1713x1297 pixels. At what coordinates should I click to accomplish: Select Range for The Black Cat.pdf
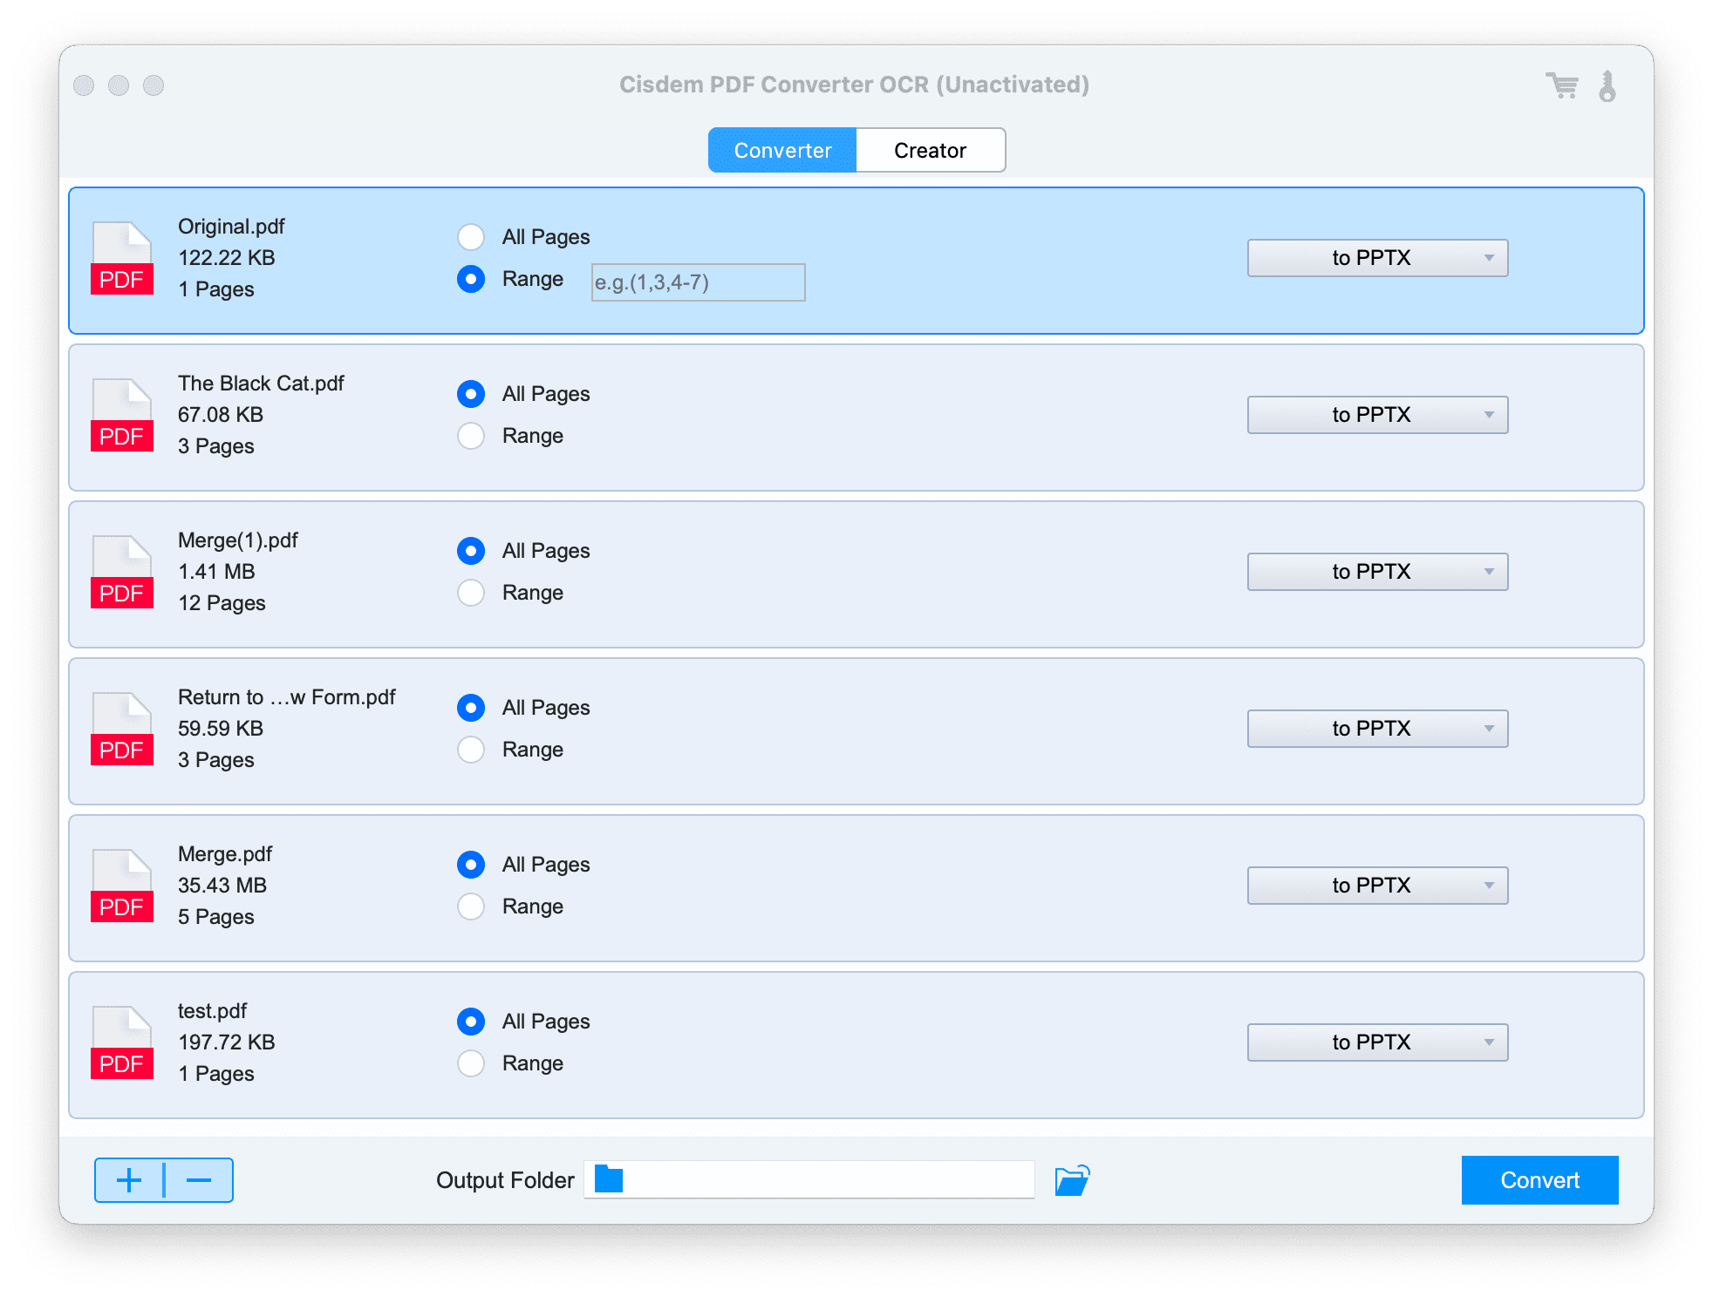point(471,436)
